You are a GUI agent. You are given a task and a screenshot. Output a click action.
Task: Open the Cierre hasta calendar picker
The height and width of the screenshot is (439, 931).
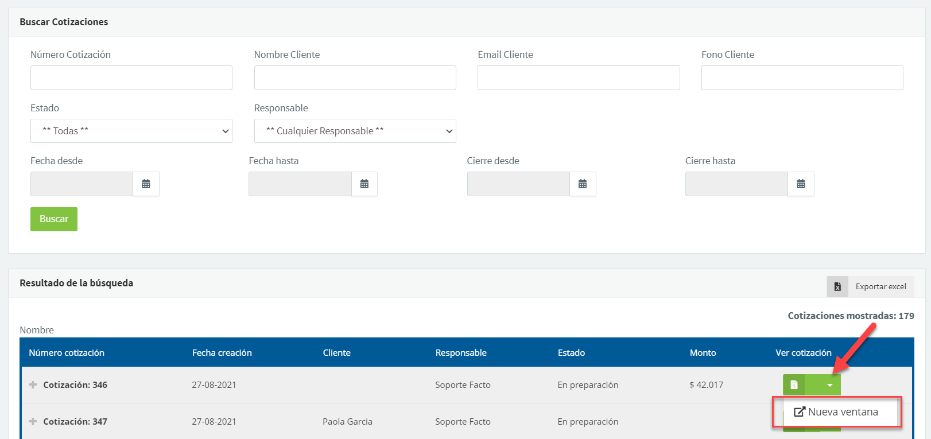801,184
